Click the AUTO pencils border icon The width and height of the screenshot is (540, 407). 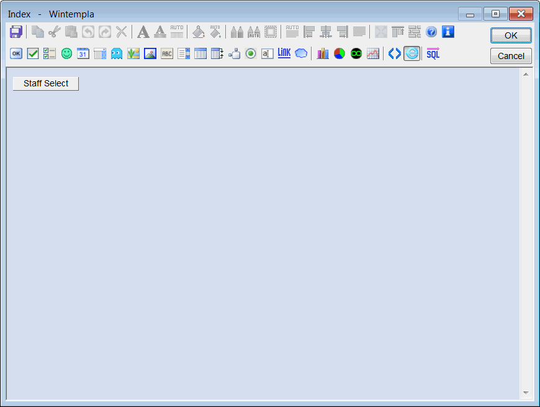[254, 32]
